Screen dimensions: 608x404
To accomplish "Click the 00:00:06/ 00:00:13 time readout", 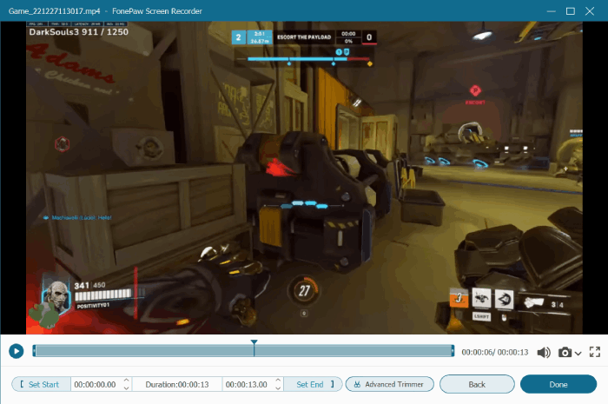I will [x=495, y=353].
